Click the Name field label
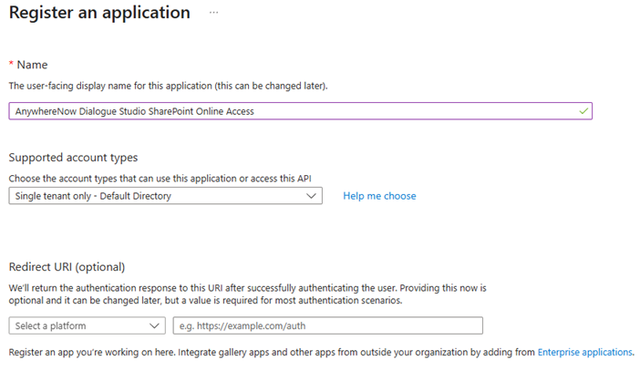This screenshot has width=640, height=381. [x=34, y=65]
